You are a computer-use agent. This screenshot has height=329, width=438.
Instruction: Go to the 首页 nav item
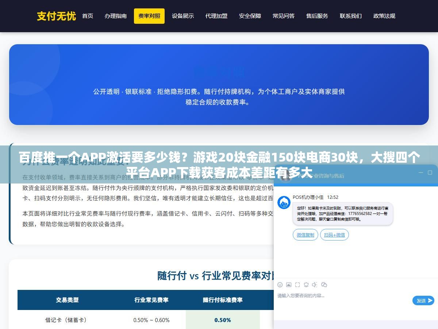(88, 16)
